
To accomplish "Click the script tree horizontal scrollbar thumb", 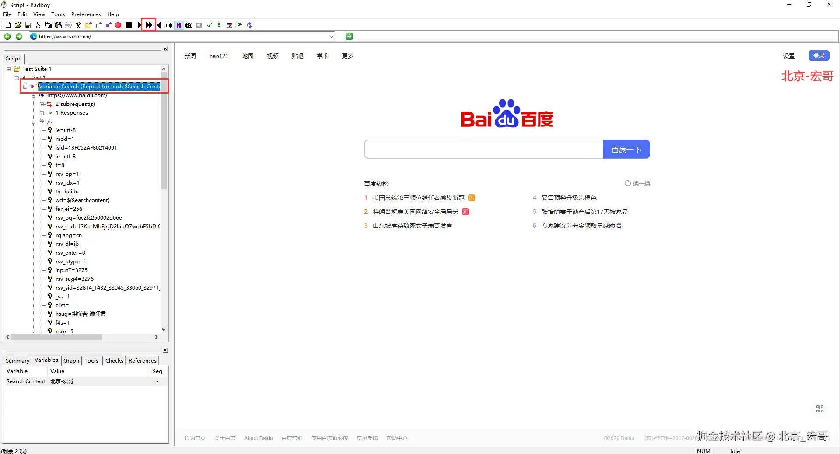I will pos(56,337).
